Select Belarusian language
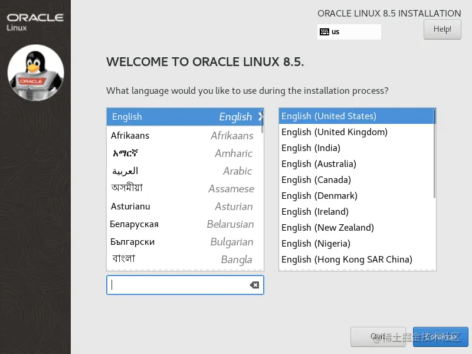This screenshot has width=472, height=354. click(185, 224)
